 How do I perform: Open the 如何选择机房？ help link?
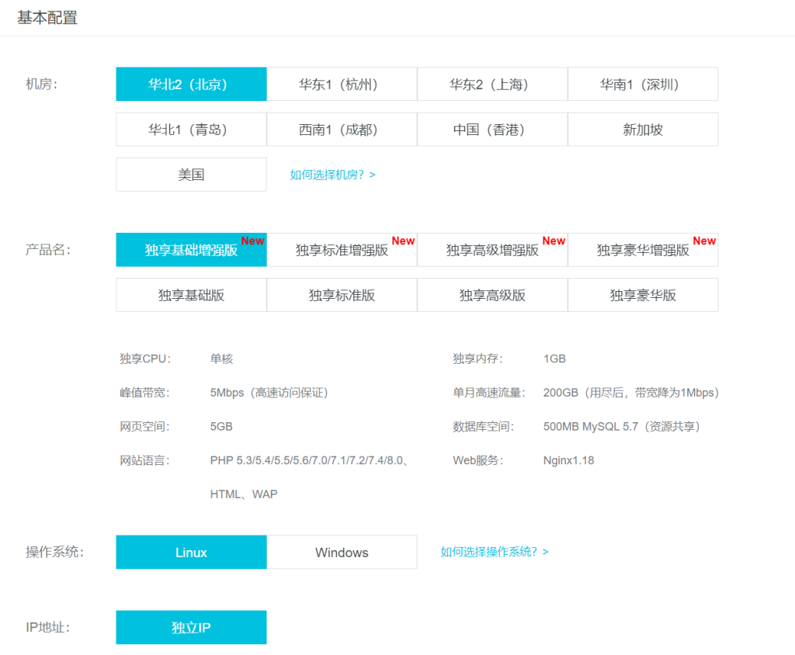click(x=332, y=175)
